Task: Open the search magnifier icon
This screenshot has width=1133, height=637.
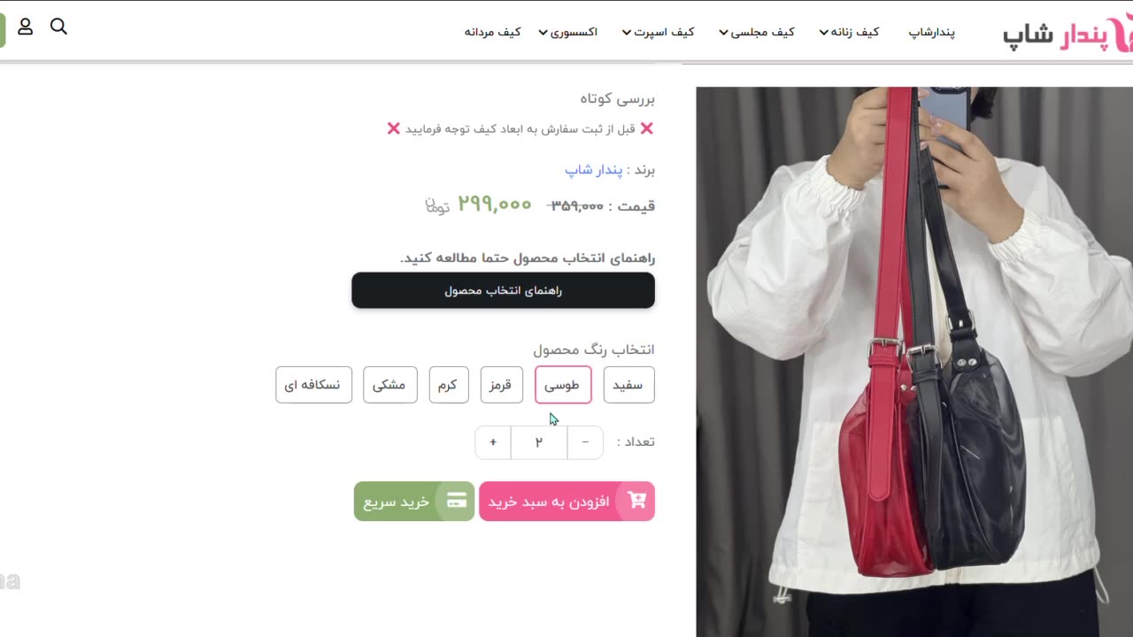Action: 58,27
